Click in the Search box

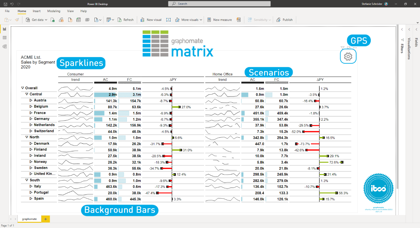(219, 4)
